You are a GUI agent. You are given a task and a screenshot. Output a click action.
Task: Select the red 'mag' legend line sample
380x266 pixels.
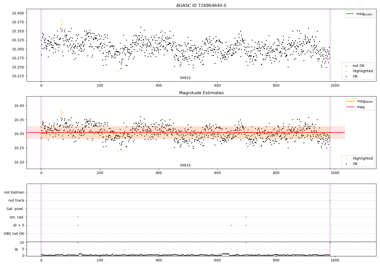351,107
